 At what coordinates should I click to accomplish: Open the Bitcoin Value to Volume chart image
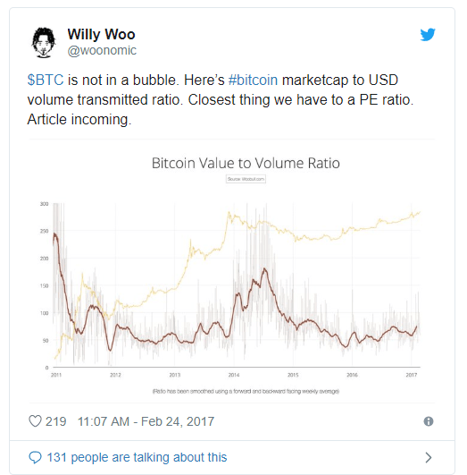tap(232, 271)
